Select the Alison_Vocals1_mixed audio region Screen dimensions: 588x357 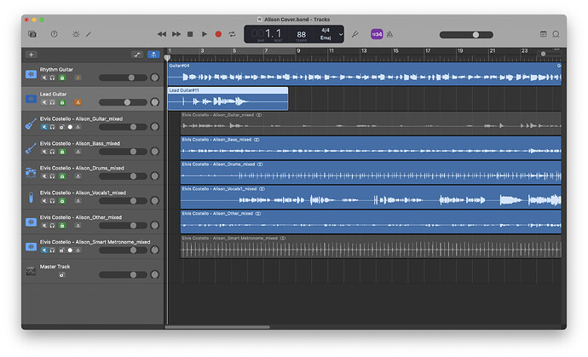click(371, 198)
